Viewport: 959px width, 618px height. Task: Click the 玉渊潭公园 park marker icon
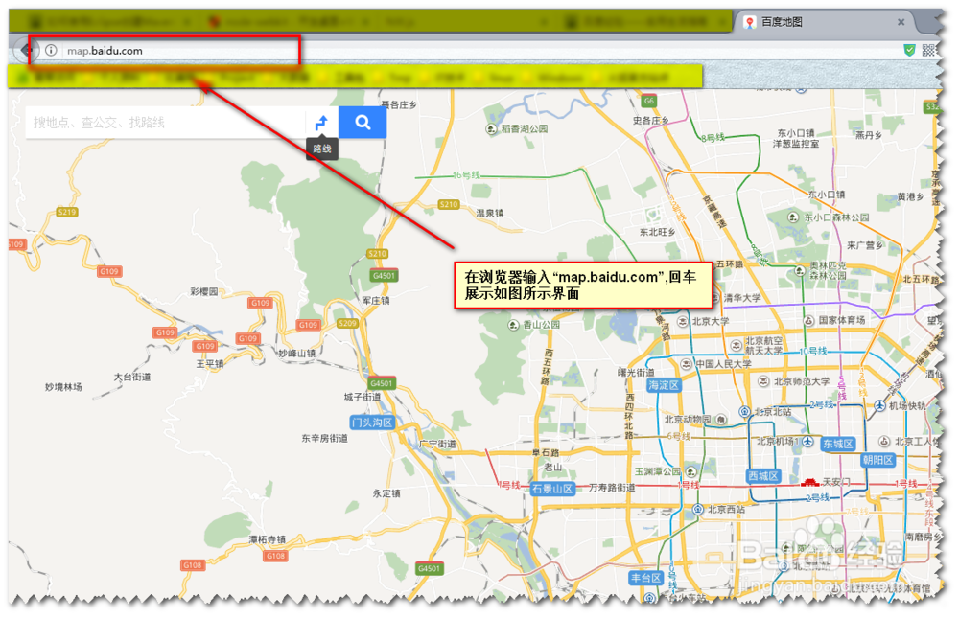pos(691,471)
